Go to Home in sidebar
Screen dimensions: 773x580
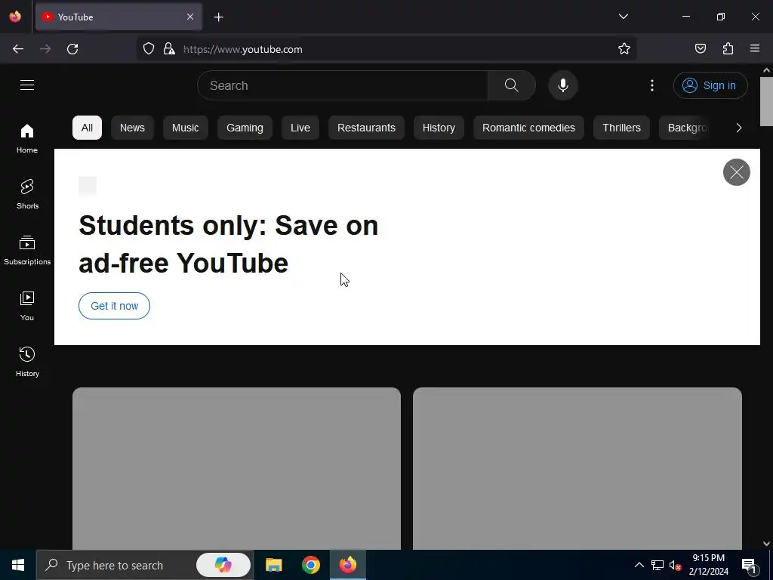tap(27, 138)
